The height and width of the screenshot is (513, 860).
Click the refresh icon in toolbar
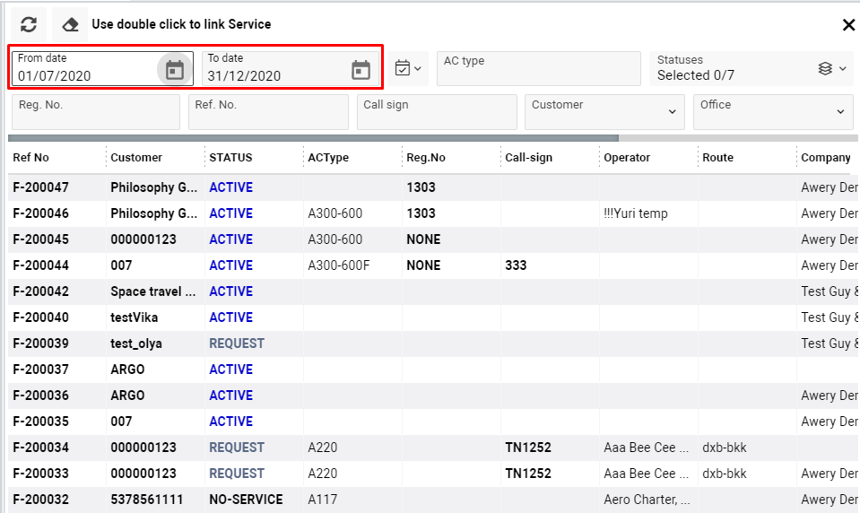coord(29,24)
